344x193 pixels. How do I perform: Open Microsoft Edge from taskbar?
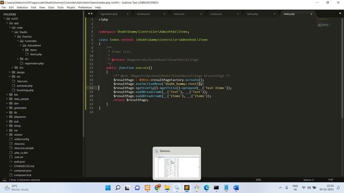point(206,188)
